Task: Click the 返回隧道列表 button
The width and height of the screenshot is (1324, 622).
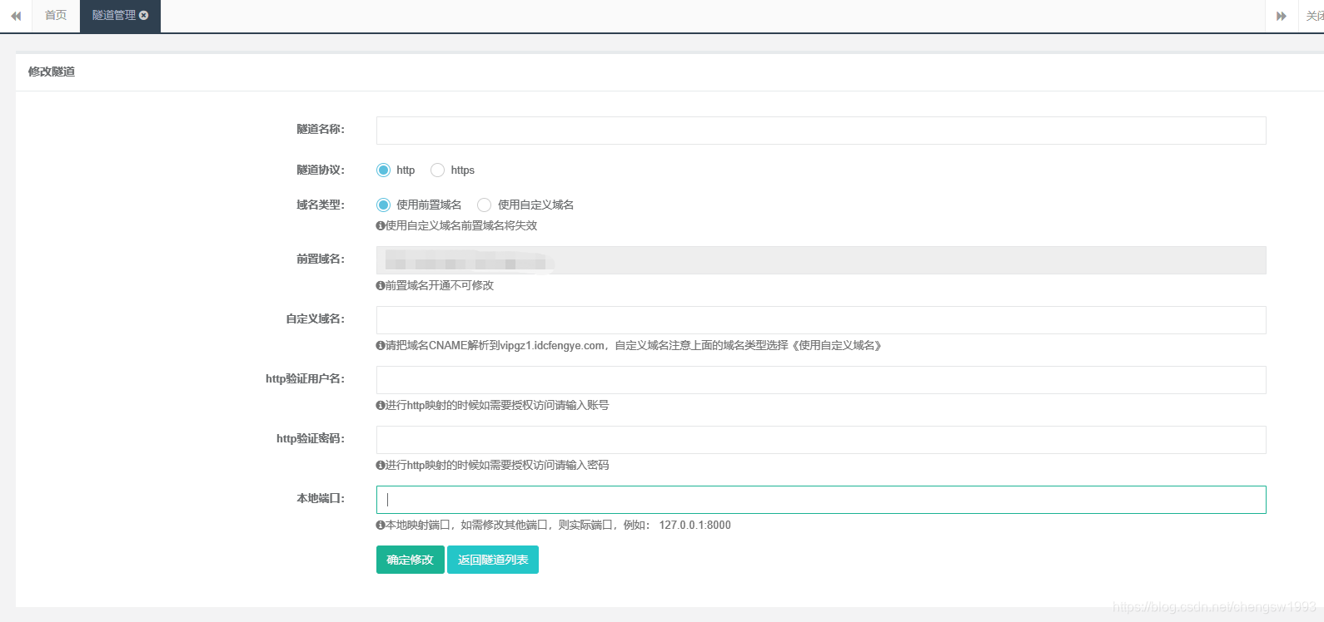Action: point(493,560)
